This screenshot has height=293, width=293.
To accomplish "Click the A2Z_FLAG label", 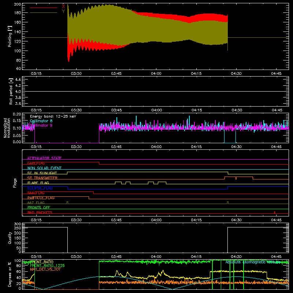I will point(36,203).
